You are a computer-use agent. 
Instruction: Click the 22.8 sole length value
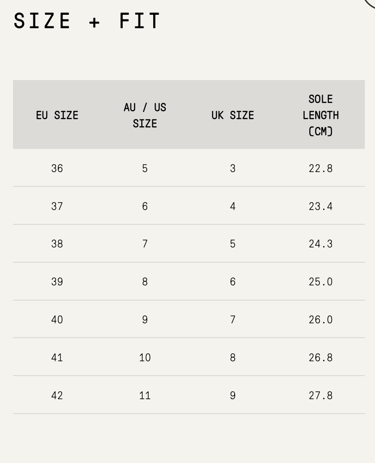[321, 168]
